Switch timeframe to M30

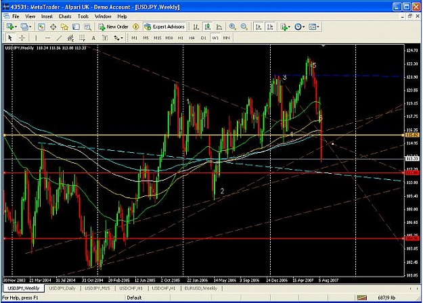click(x=169, y=38)
